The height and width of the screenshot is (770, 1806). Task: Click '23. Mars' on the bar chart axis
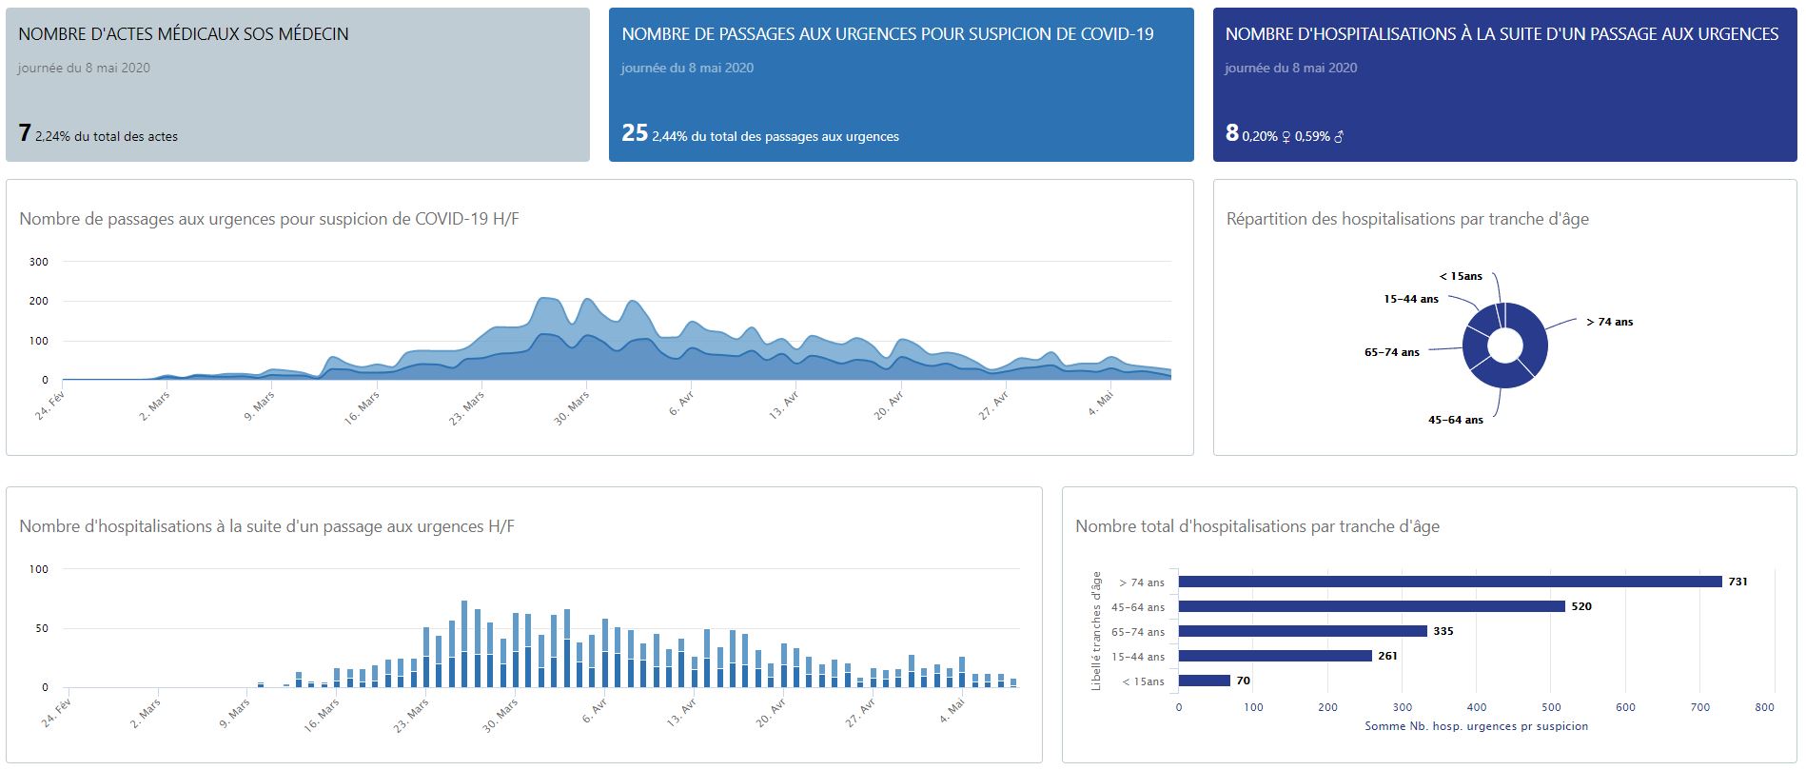tap(411, 715)
